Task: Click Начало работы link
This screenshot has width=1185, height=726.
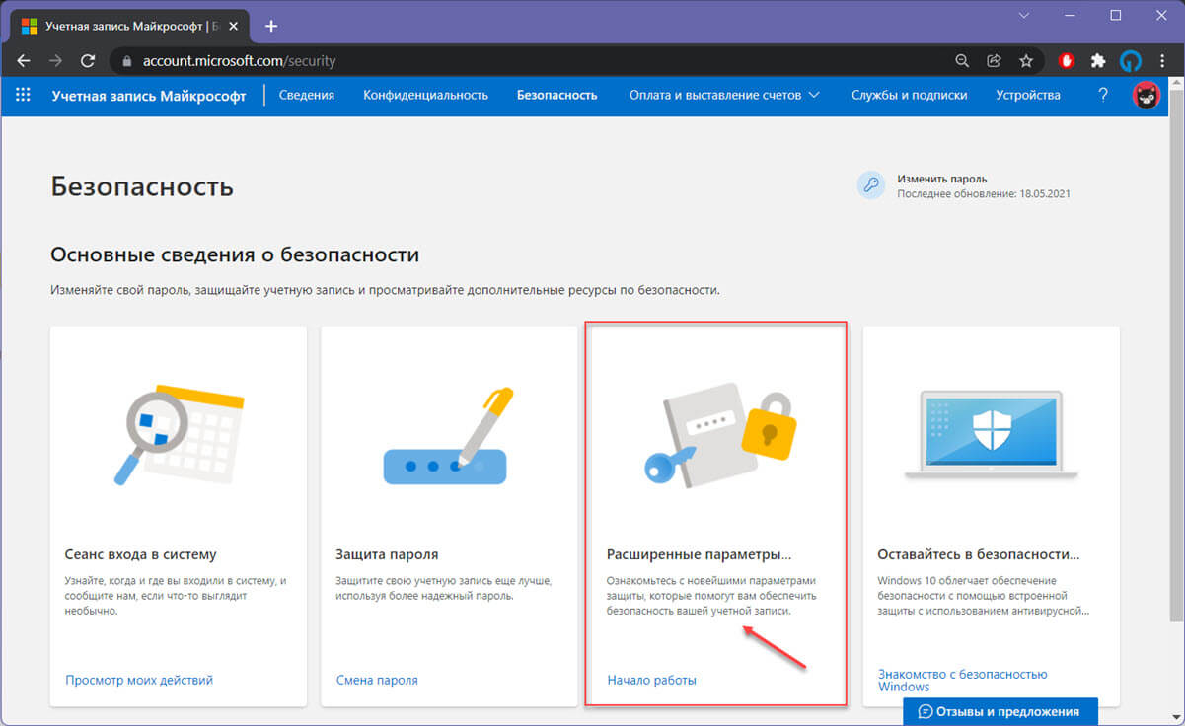Action: pyautogui.click(x=651, y=680)
